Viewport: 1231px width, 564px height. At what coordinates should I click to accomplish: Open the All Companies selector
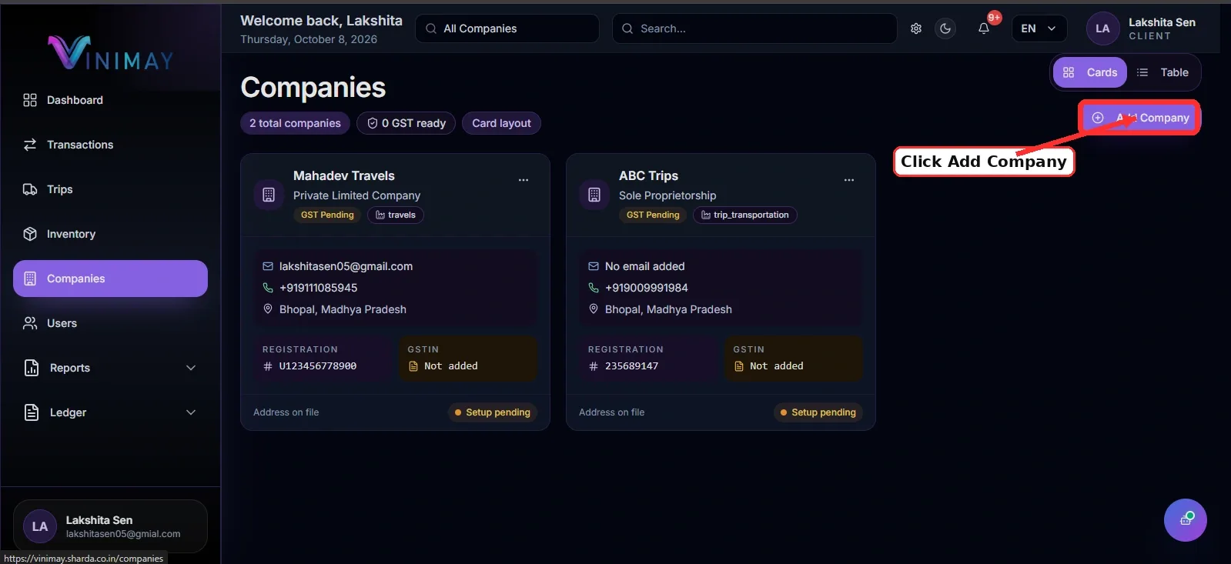click(507, 28)
